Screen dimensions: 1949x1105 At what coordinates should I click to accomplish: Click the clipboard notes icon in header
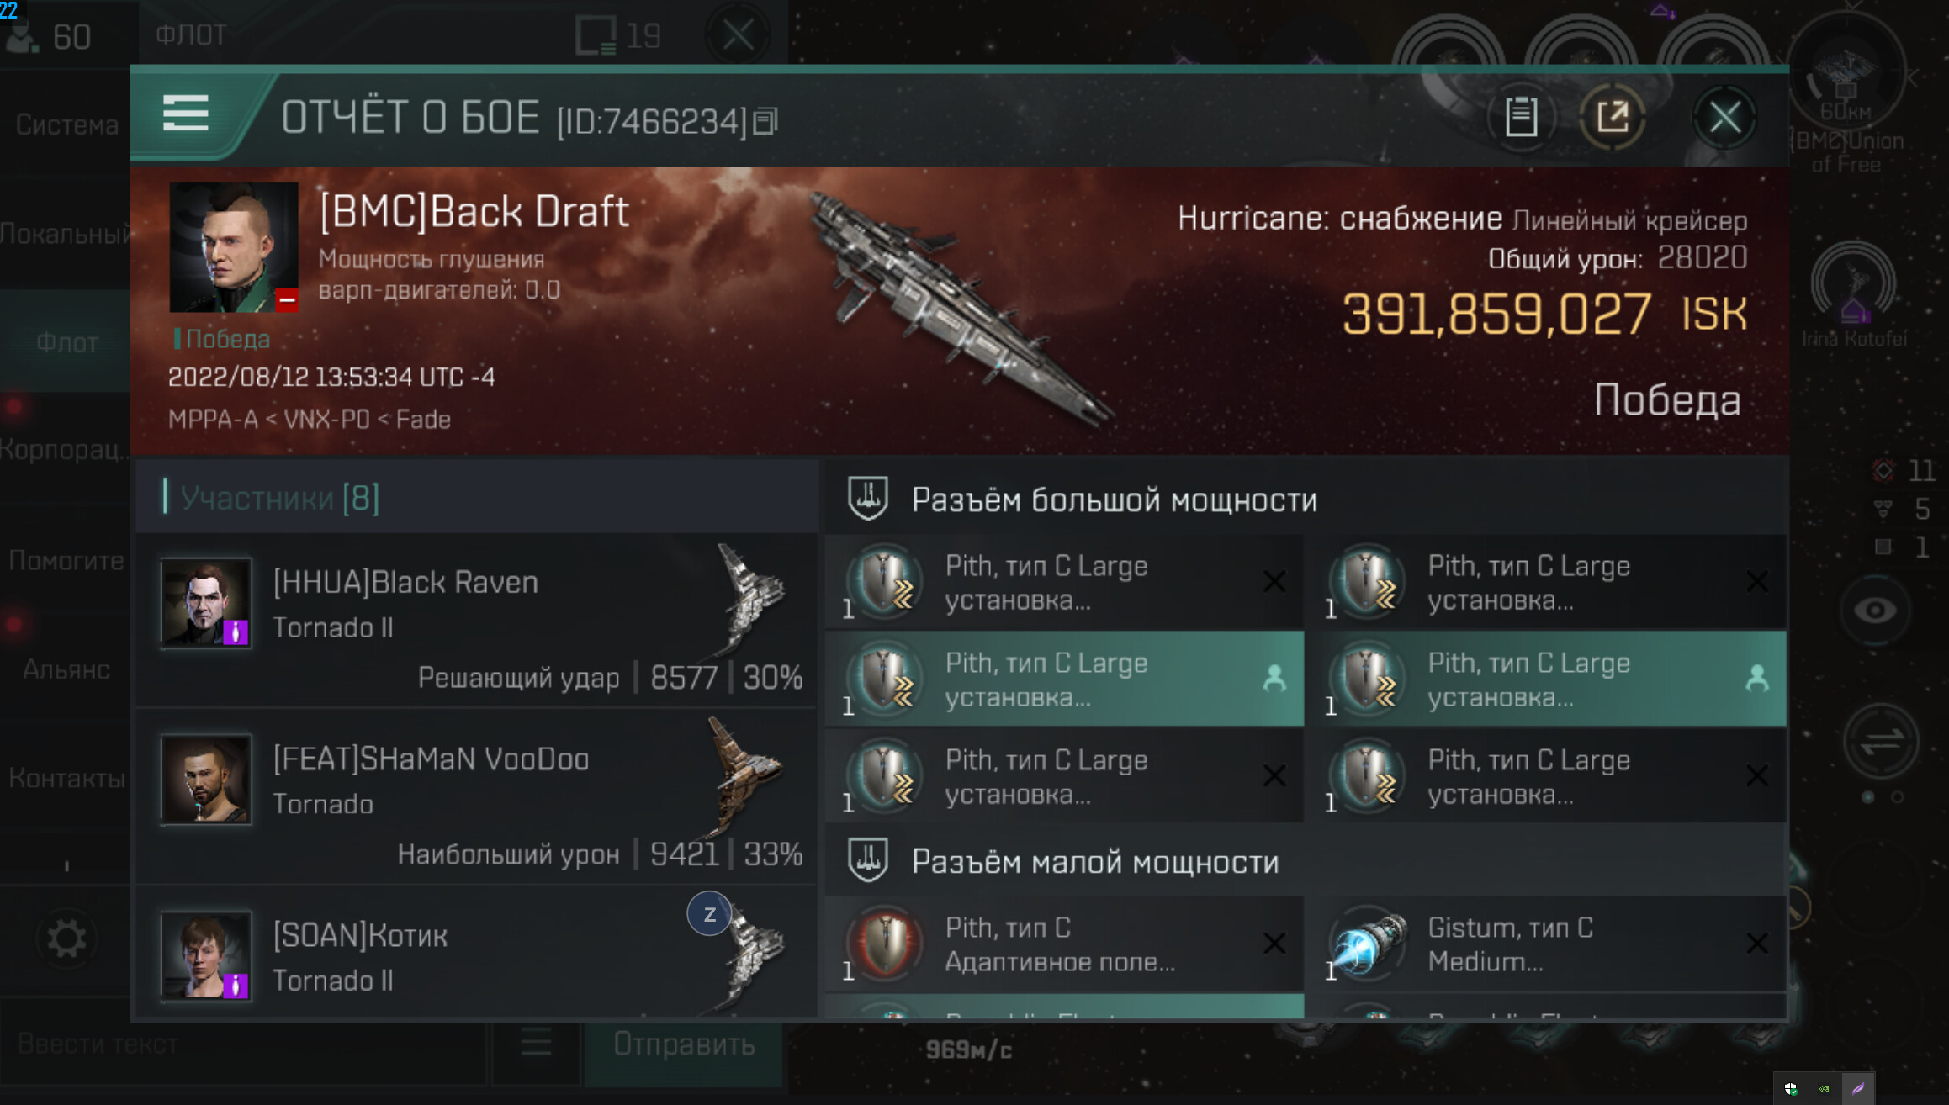pyautogui.click(x=1521, y=117)
